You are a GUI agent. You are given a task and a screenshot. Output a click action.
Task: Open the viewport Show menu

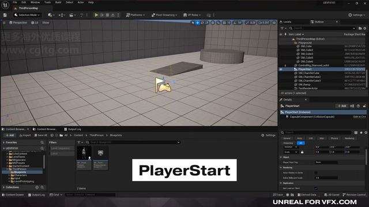click(46, 23)
